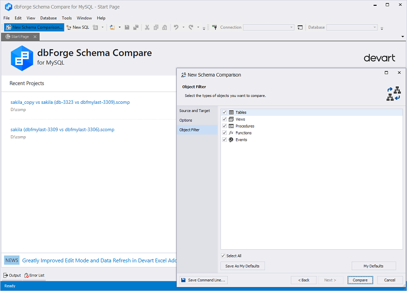This screenshot has height=291, width=407.
Task: Click the Tables grid icon in list
Action: tap(231, 112)
